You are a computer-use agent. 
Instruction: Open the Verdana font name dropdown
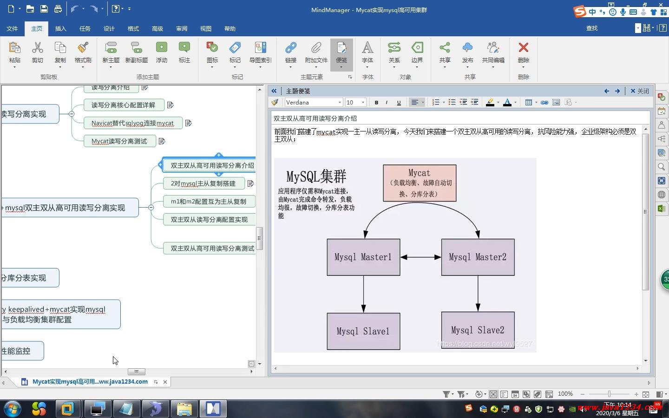click(340, 103)
